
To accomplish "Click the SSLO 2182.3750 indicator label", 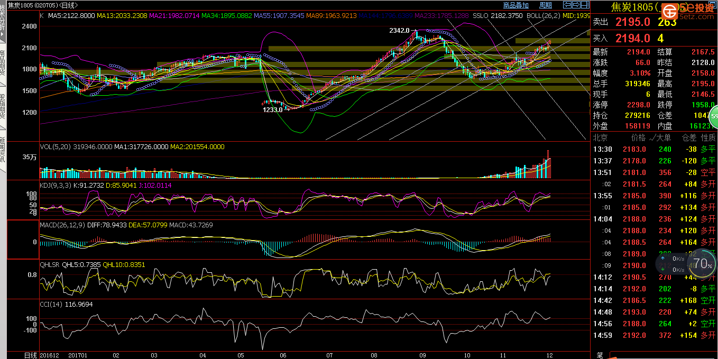I will click(497, 16).
